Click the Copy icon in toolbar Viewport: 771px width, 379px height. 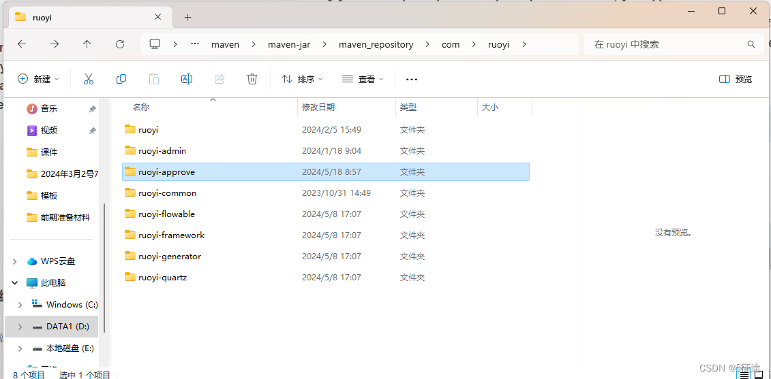[x=121, y=78]
